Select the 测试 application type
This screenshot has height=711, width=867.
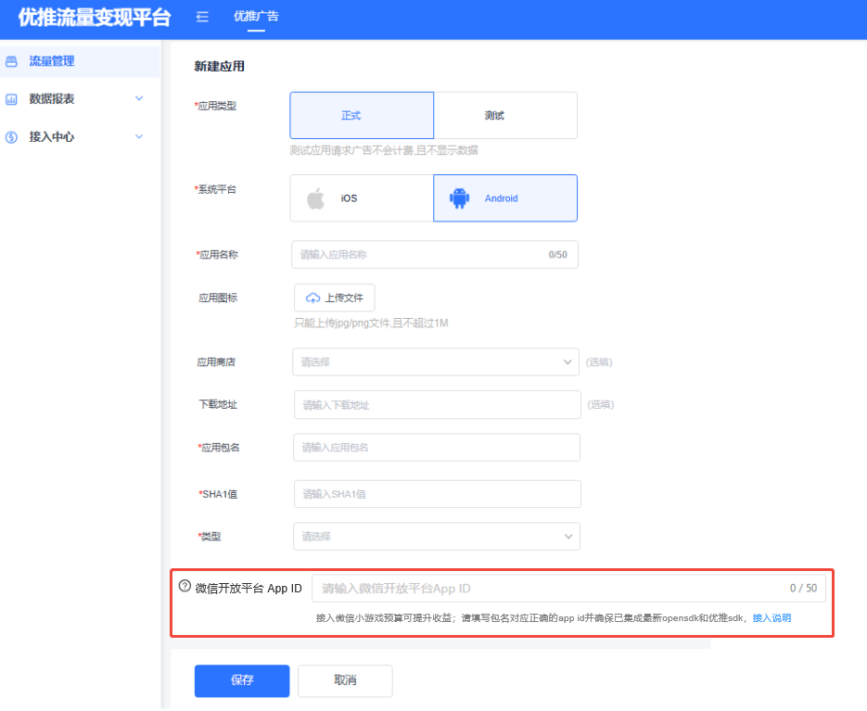pyautogui.click(x=505, y=116)
